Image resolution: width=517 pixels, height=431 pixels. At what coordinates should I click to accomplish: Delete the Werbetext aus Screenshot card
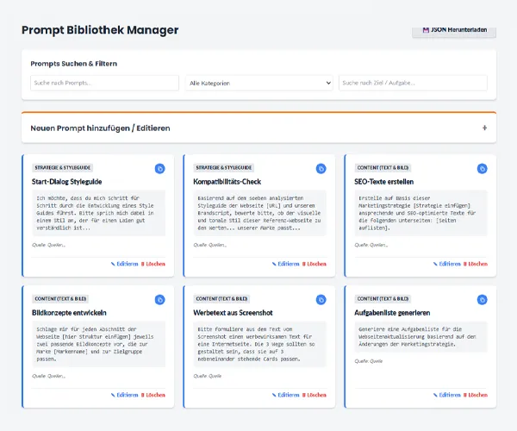315,395
